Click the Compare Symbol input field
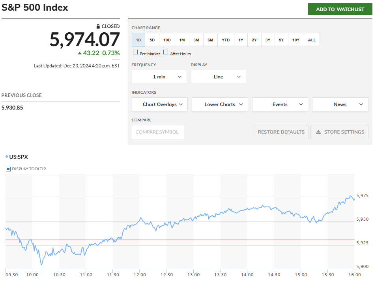The width and height of the screenshot is (374, 281). click(158, 132)
